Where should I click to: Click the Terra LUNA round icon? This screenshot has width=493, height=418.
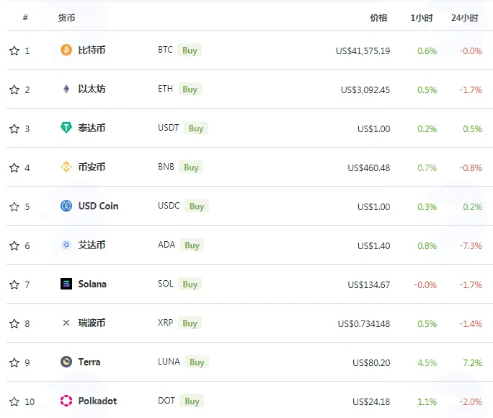point(66,362)
